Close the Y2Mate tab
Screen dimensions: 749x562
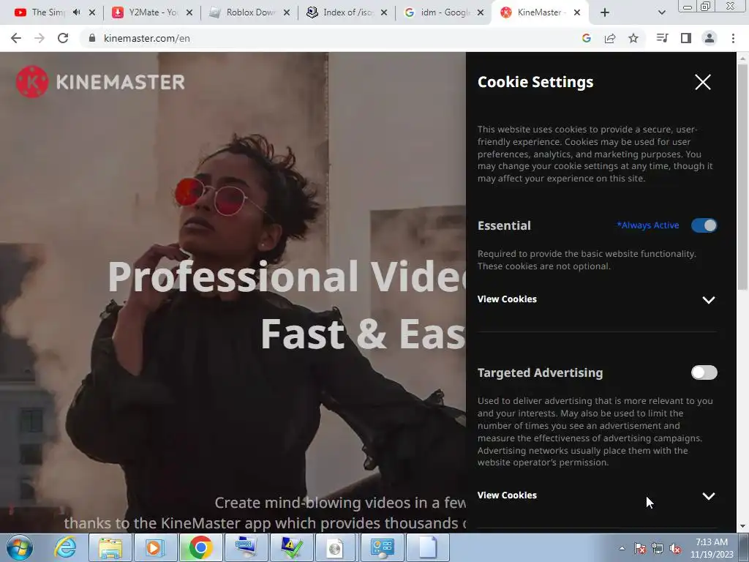(189, 12)
